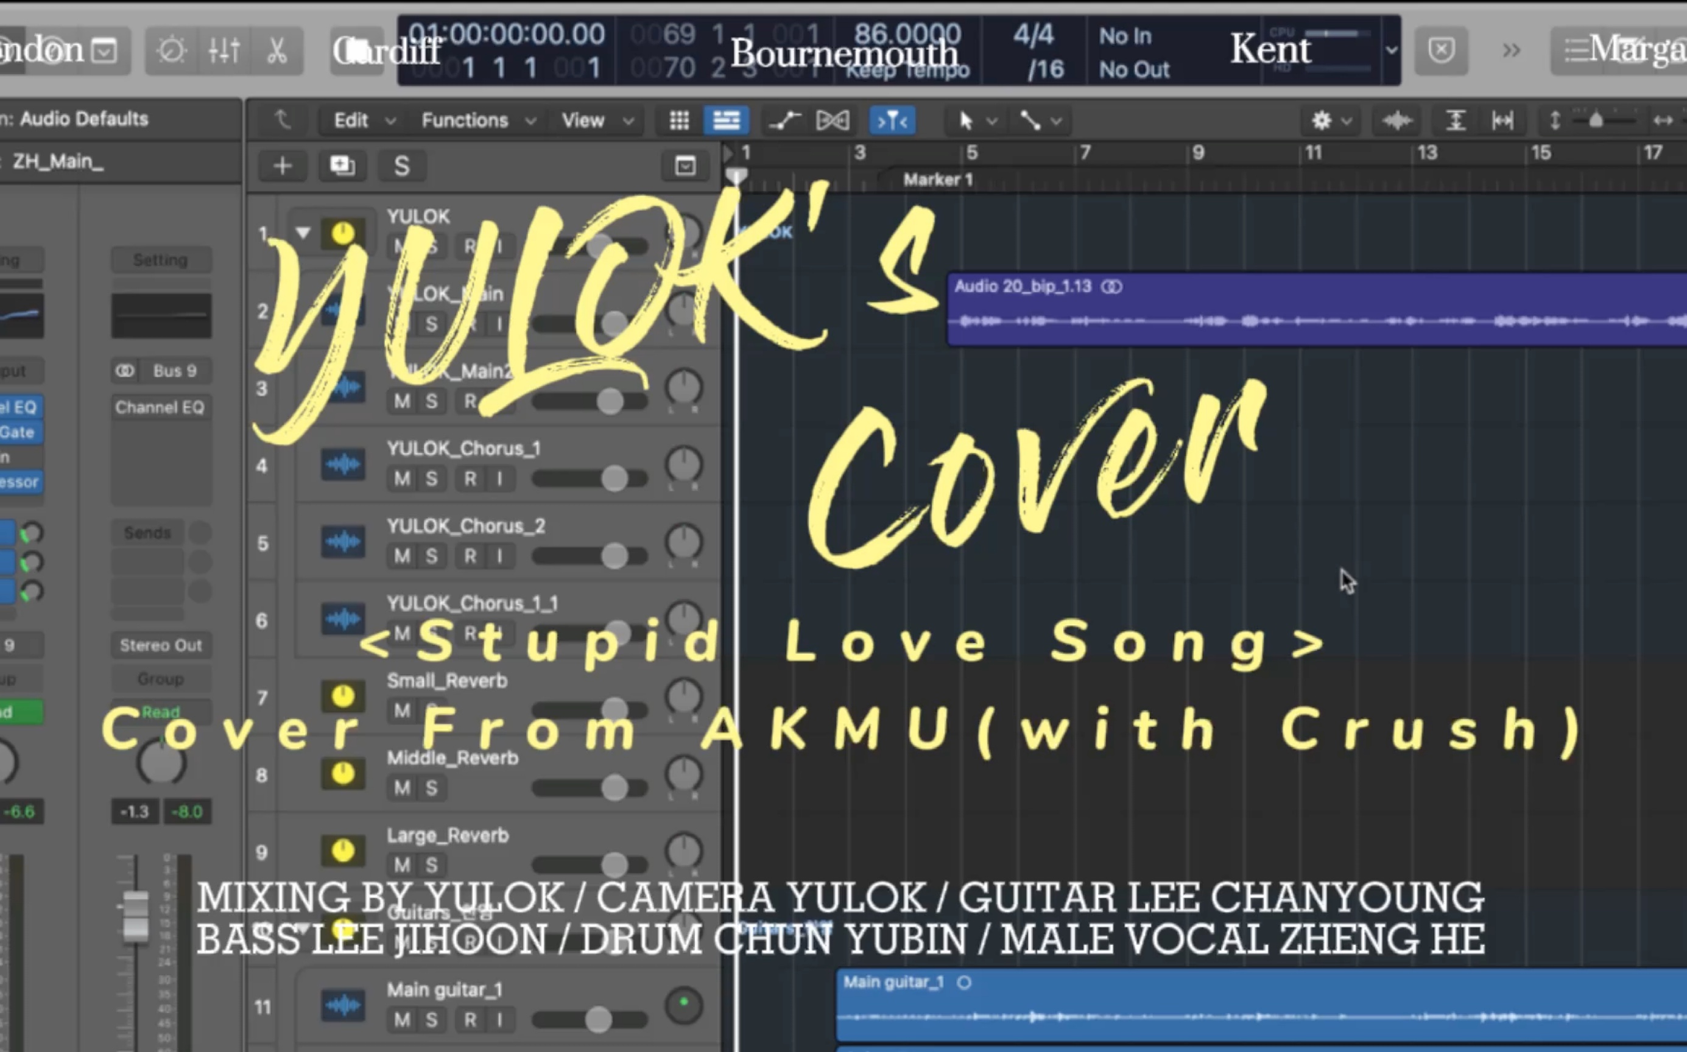Image resolution: width=1687 pixels, height=1052 pixels.
Task: Select the Audio 20_bip_1.13 region
Action: 1316,309
